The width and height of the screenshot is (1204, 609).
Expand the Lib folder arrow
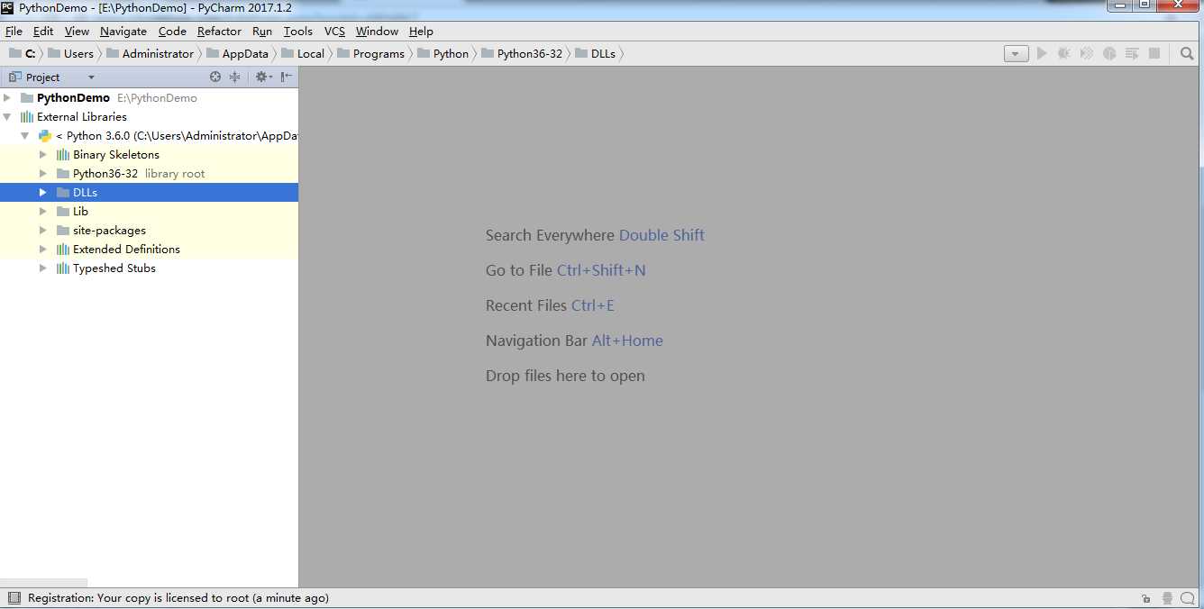(43, 212)
